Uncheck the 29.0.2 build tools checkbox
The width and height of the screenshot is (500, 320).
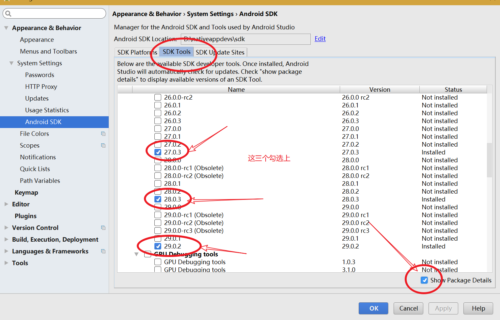coord(158,246)
